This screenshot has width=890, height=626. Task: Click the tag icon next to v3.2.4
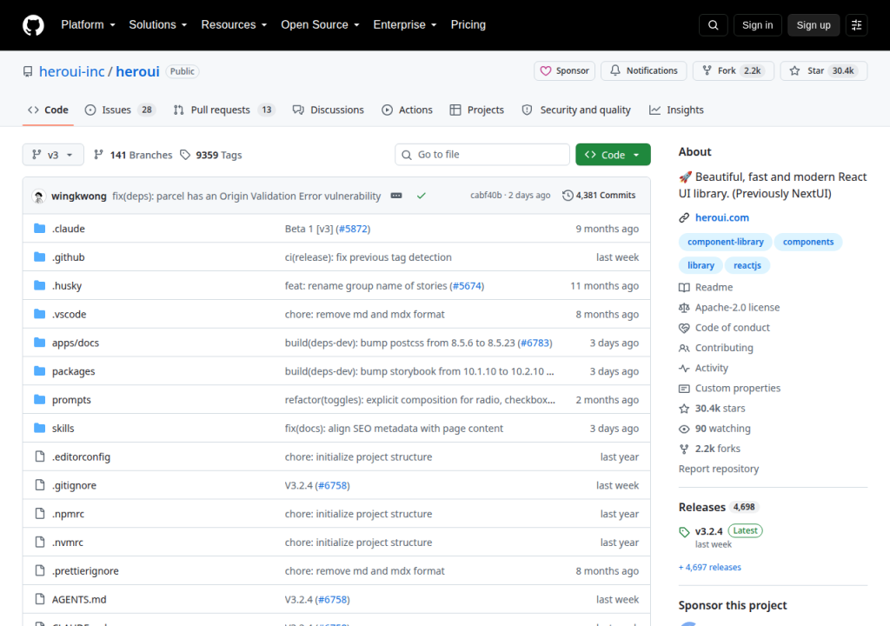[x=684, y=532]
